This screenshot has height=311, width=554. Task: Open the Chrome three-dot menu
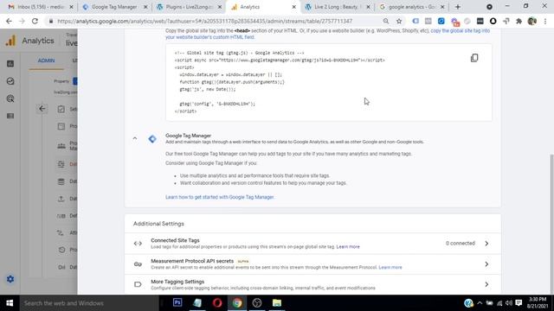(x=545, y=21)
